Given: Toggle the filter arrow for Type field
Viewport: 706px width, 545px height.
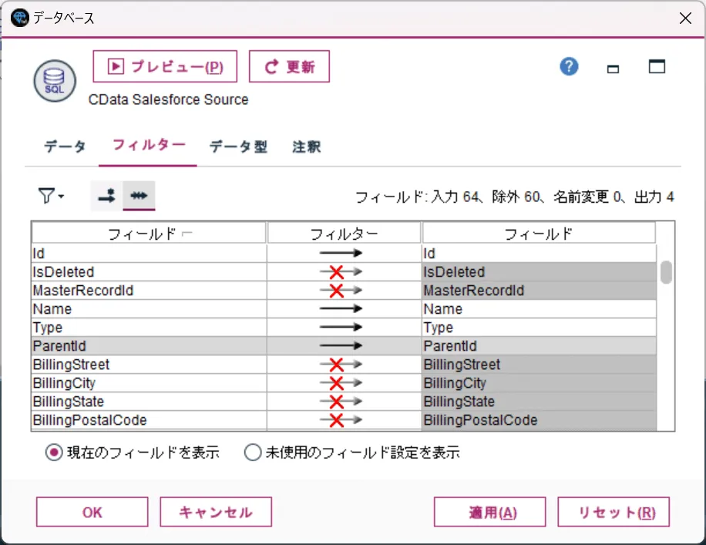Looking at the screenshot, I should point(341,327).
